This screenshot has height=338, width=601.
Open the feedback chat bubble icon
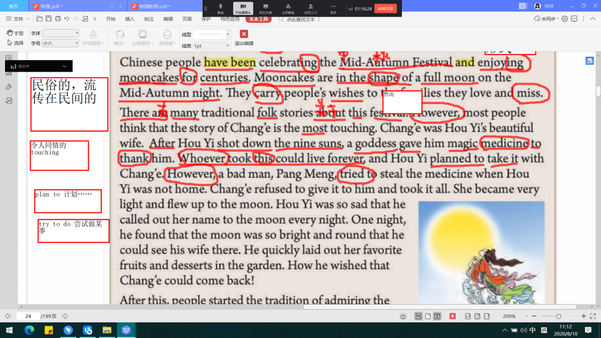(x=574, y=19)
